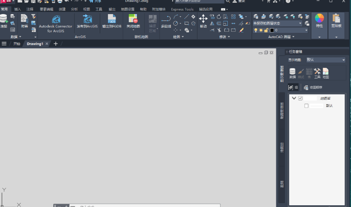
Task: Toggle layer lock padlock icon
Action: [x=266, y=30]
